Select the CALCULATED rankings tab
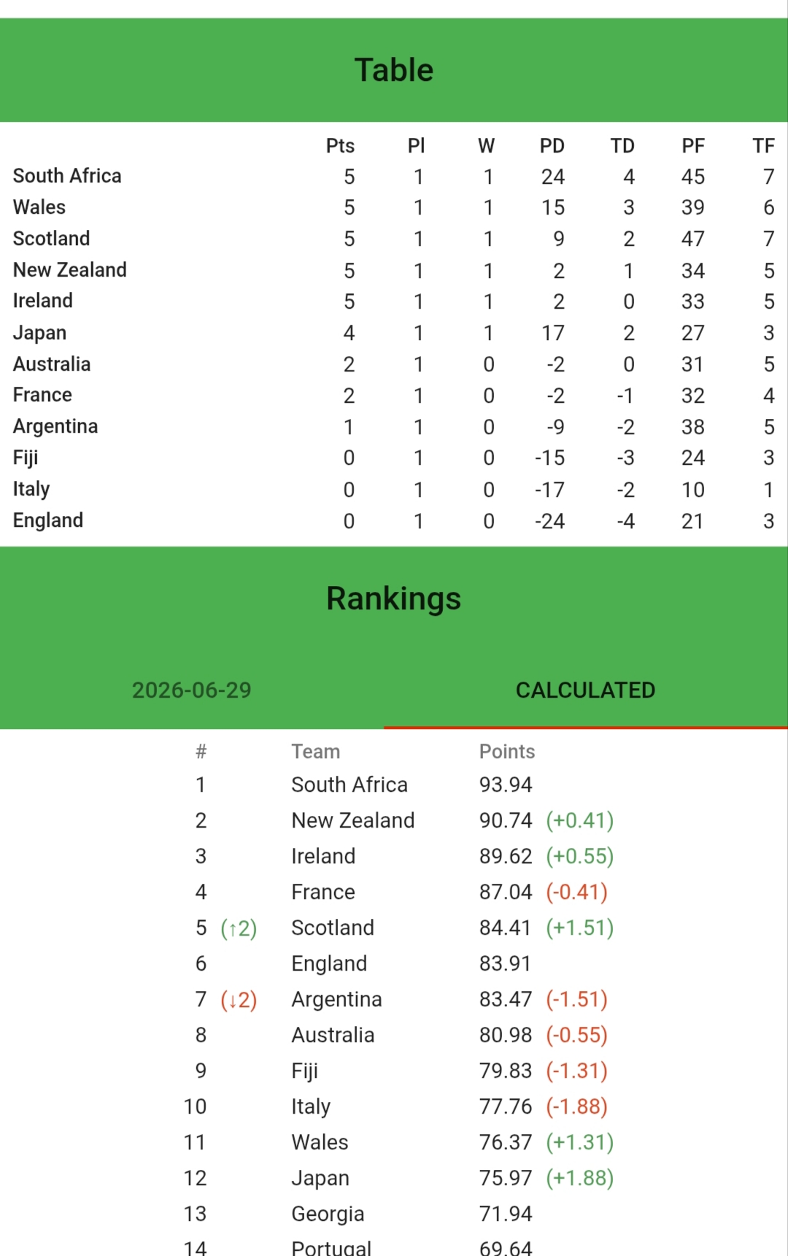788x1256 pixels. click(x=585, y=690)
